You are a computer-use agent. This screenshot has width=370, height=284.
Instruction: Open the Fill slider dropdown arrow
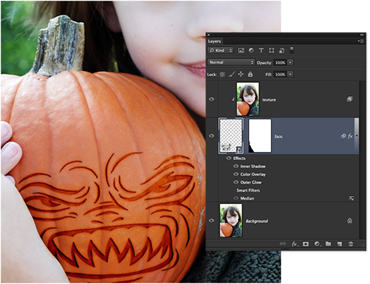290,74
